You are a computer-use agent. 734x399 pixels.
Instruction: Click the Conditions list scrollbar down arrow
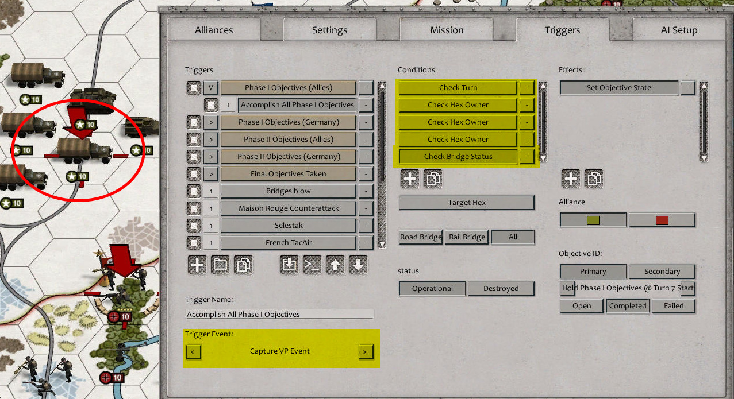click(543, 158)
